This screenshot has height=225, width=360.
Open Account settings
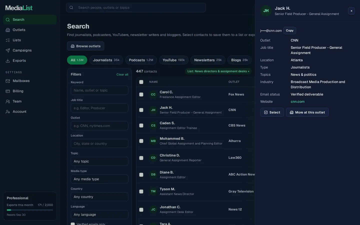(x=30, y=111)
